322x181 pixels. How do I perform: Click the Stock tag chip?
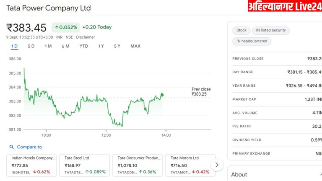coord(241,30)
